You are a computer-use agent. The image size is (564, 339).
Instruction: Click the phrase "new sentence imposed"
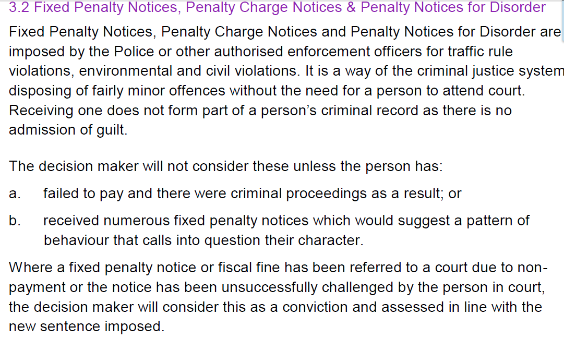click(x=86, y=326)
